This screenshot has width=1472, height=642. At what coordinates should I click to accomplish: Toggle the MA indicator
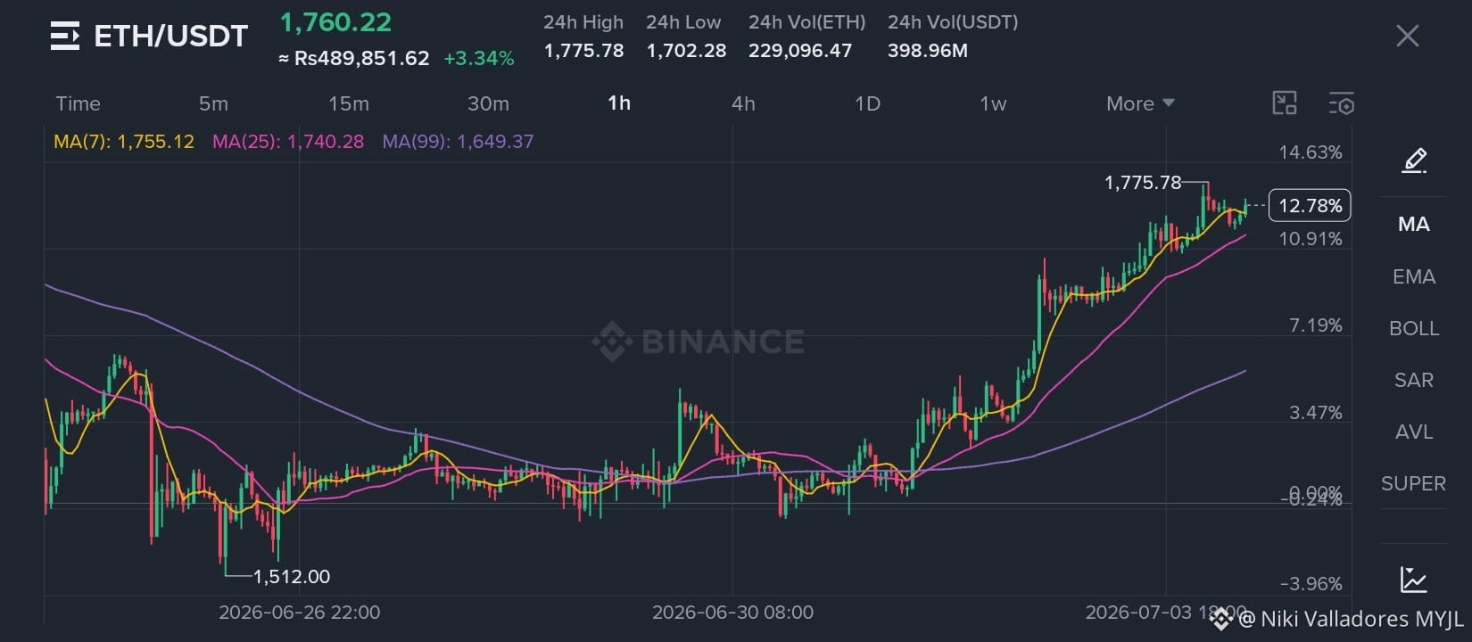pos(1414,224)
